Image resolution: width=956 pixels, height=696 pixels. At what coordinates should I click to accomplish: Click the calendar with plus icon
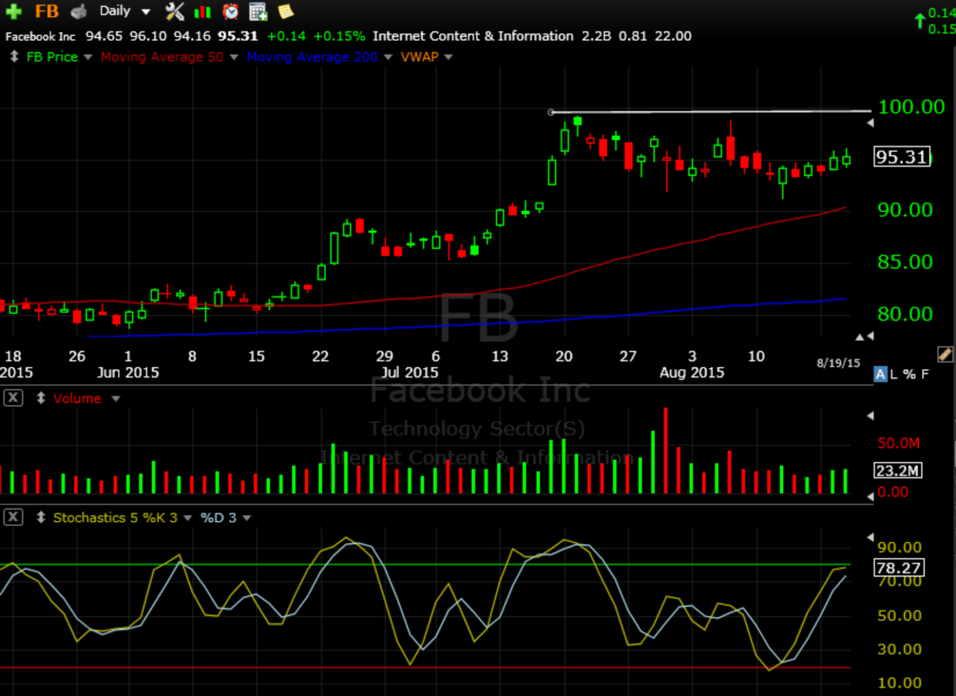point(258,11)
